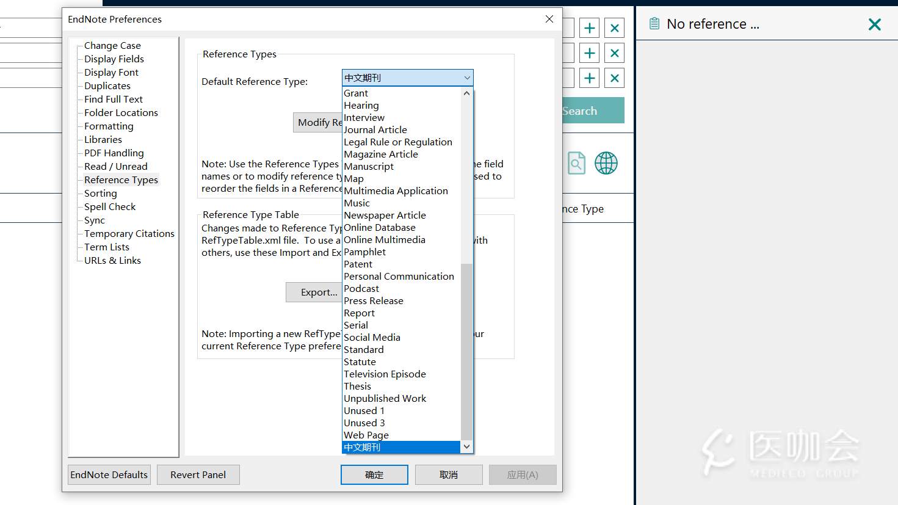Click the third row's green plus icon
898x505 pixels.
point(590,78)
